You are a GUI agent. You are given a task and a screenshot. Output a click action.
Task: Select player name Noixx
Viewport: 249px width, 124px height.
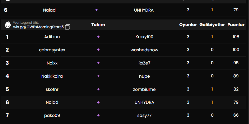[x=52, y=63]
